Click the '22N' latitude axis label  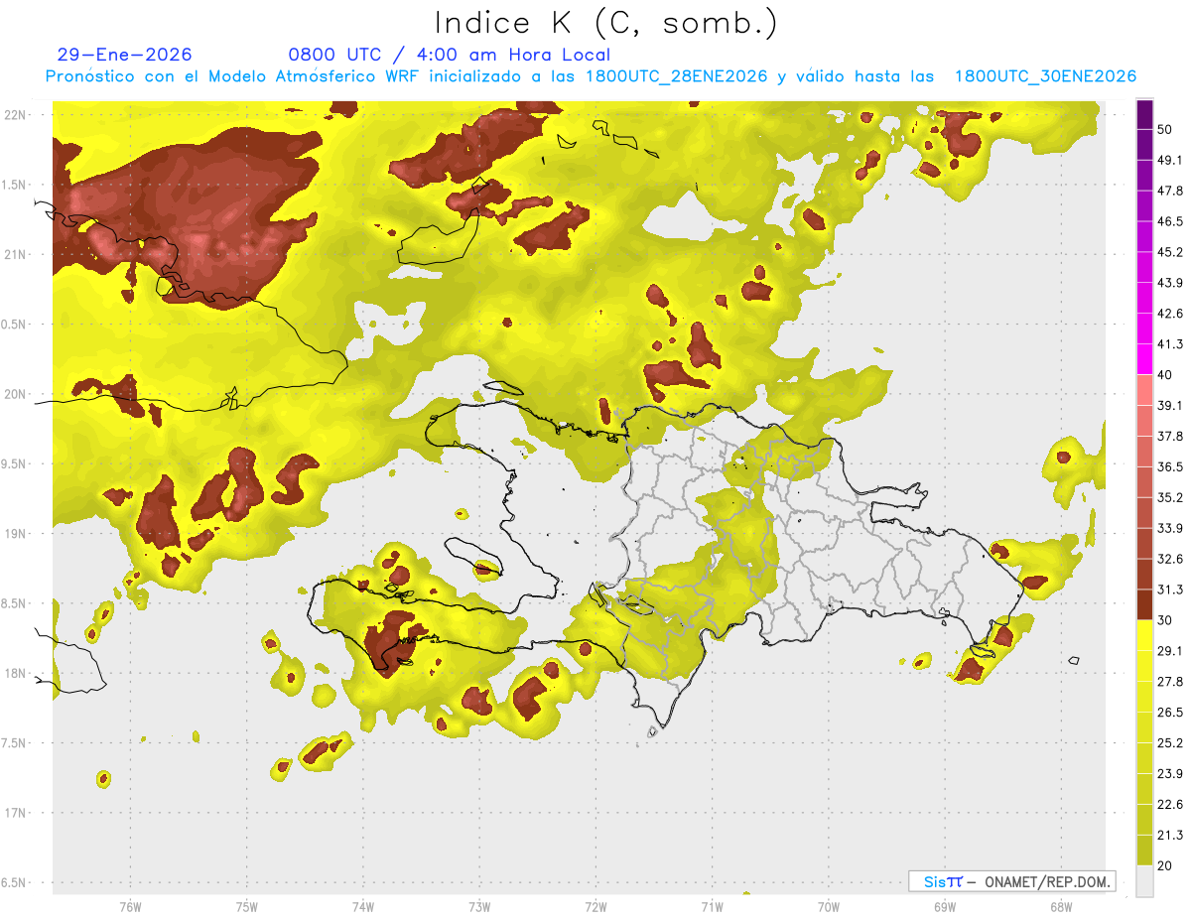pyautogui.click(x=16, y=114)
